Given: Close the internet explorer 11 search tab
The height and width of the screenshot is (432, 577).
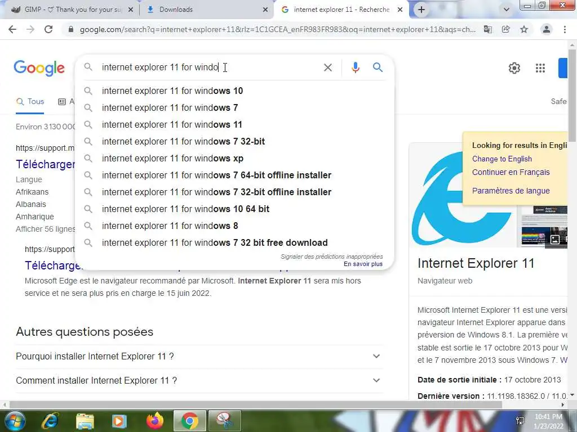Looking at the screenshot, I should point(400,10).
